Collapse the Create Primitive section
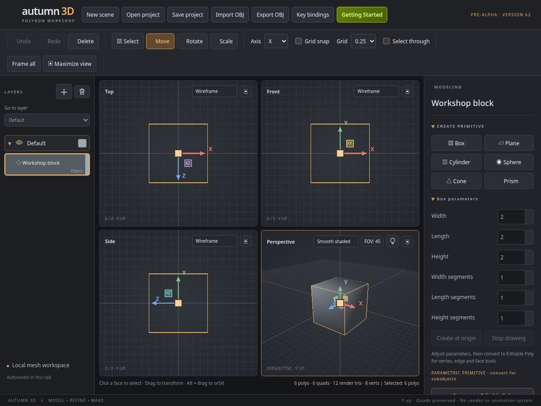The height and width of the screenshot is (406, 541). [433, 126]
